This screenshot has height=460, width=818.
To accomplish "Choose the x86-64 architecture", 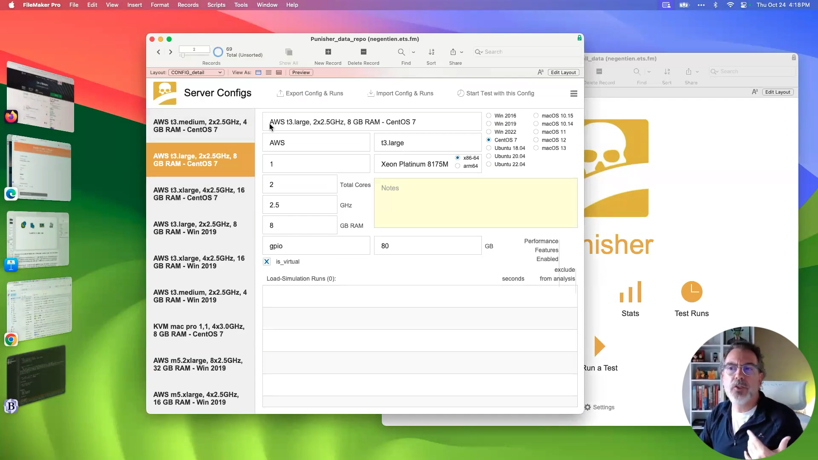I will point(458,158).
